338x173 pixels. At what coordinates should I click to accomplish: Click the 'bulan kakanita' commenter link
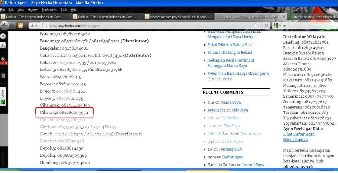[221, 134]
